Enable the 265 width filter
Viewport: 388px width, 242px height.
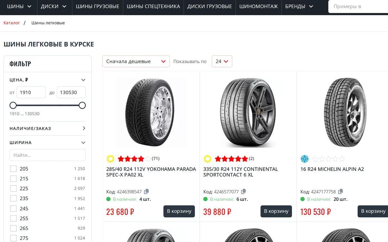click(13, 228)
